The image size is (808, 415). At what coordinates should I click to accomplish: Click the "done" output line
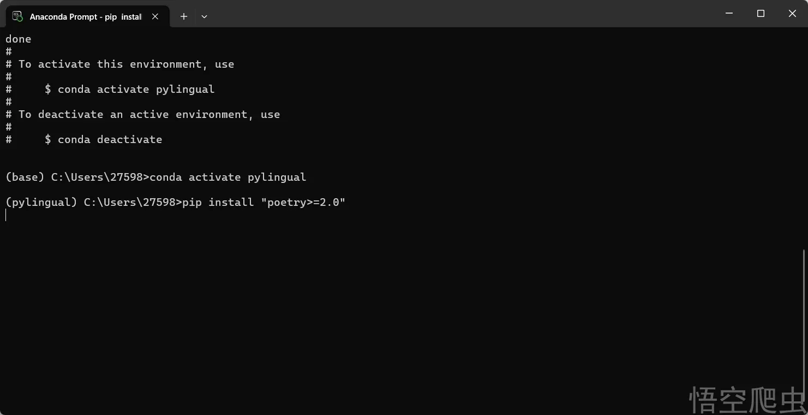pos(19,39)
